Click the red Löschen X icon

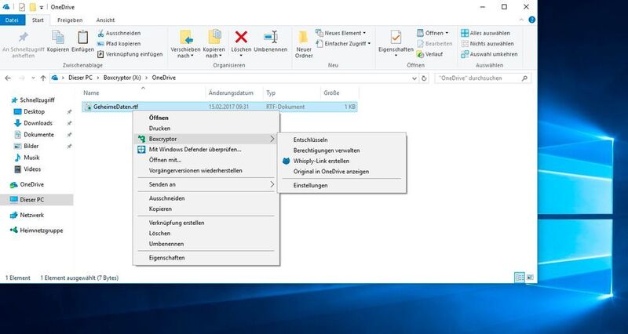[x=241, y=38]
